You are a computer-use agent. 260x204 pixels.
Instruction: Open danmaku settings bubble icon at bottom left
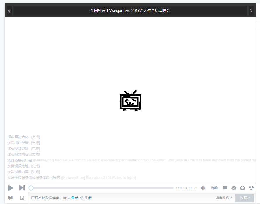(x=11, y=198)
